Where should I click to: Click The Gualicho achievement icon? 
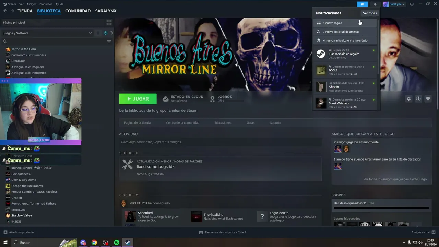coord(197,216)
